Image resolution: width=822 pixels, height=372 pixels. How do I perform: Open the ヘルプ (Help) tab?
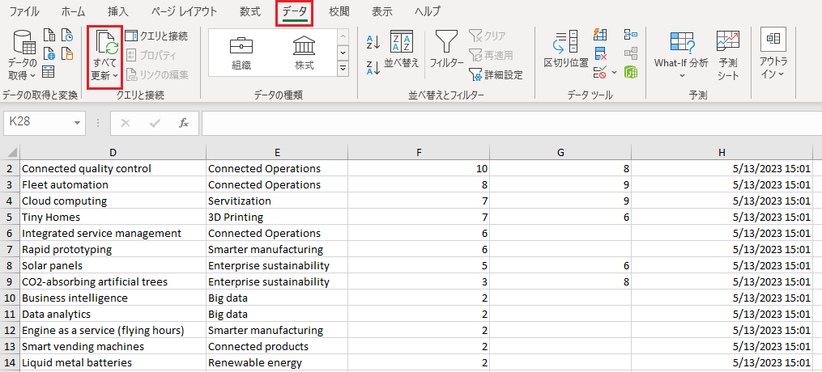point(428,11)
